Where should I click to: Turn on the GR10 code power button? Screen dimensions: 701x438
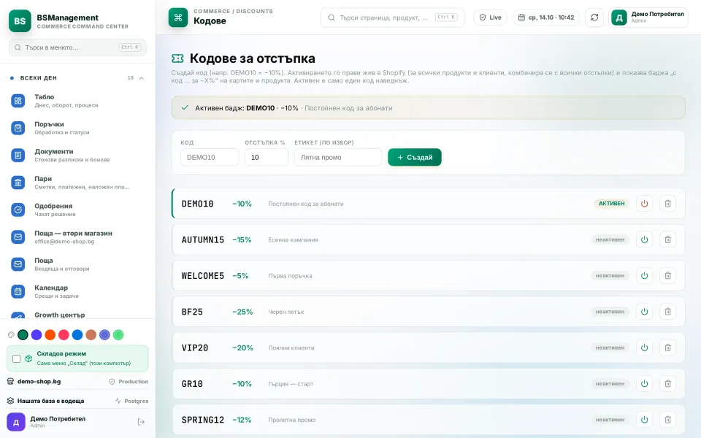(x=644, y=383)
